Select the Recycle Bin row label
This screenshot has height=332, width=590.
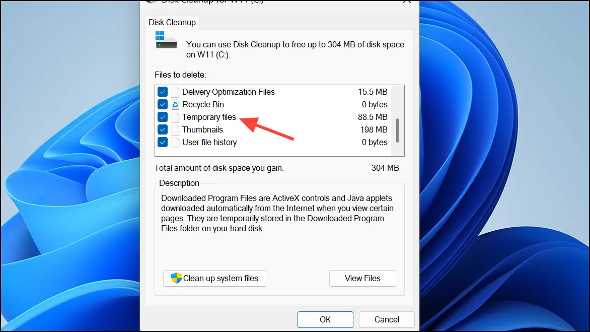tap(203, 104)
